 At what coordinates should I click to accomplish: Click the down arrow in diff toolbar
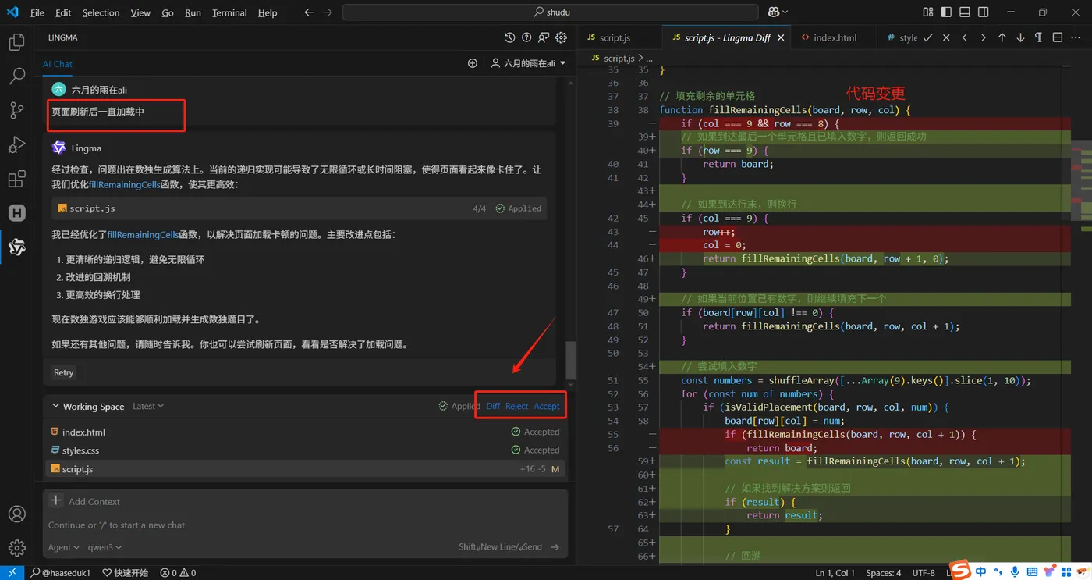[1020, 37]
